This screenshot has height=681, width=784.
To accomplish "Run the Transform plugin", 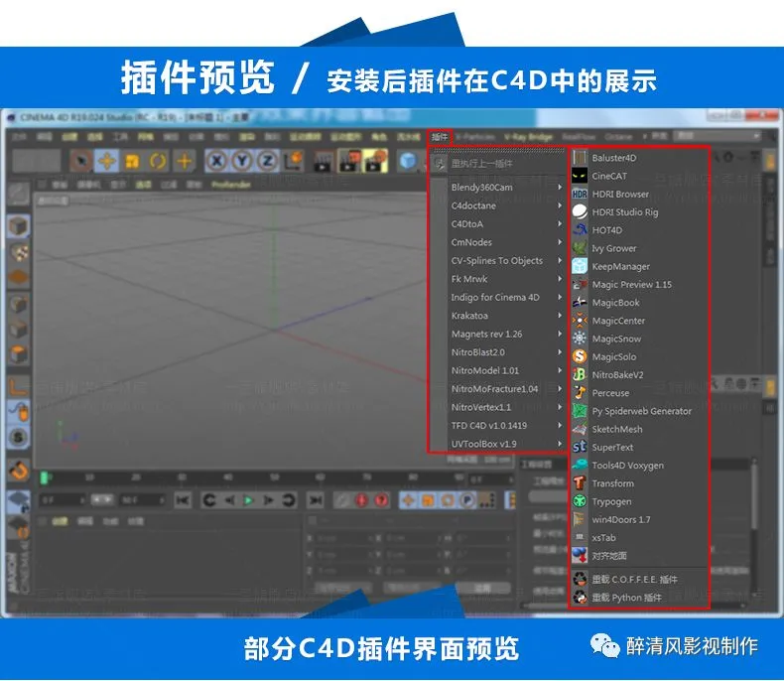I will (x=639, y=483).
